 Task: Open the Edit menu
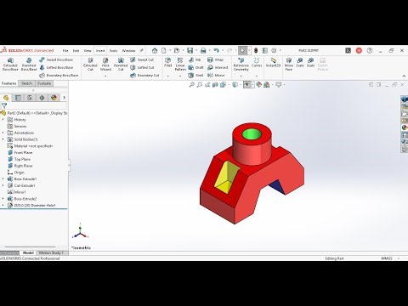(76, 50)
